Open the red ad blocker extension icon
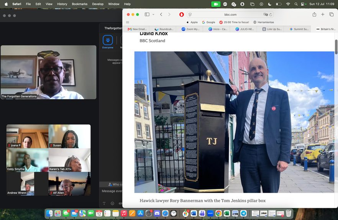Screen dimensions: 338x220 [x=182, y=15]
